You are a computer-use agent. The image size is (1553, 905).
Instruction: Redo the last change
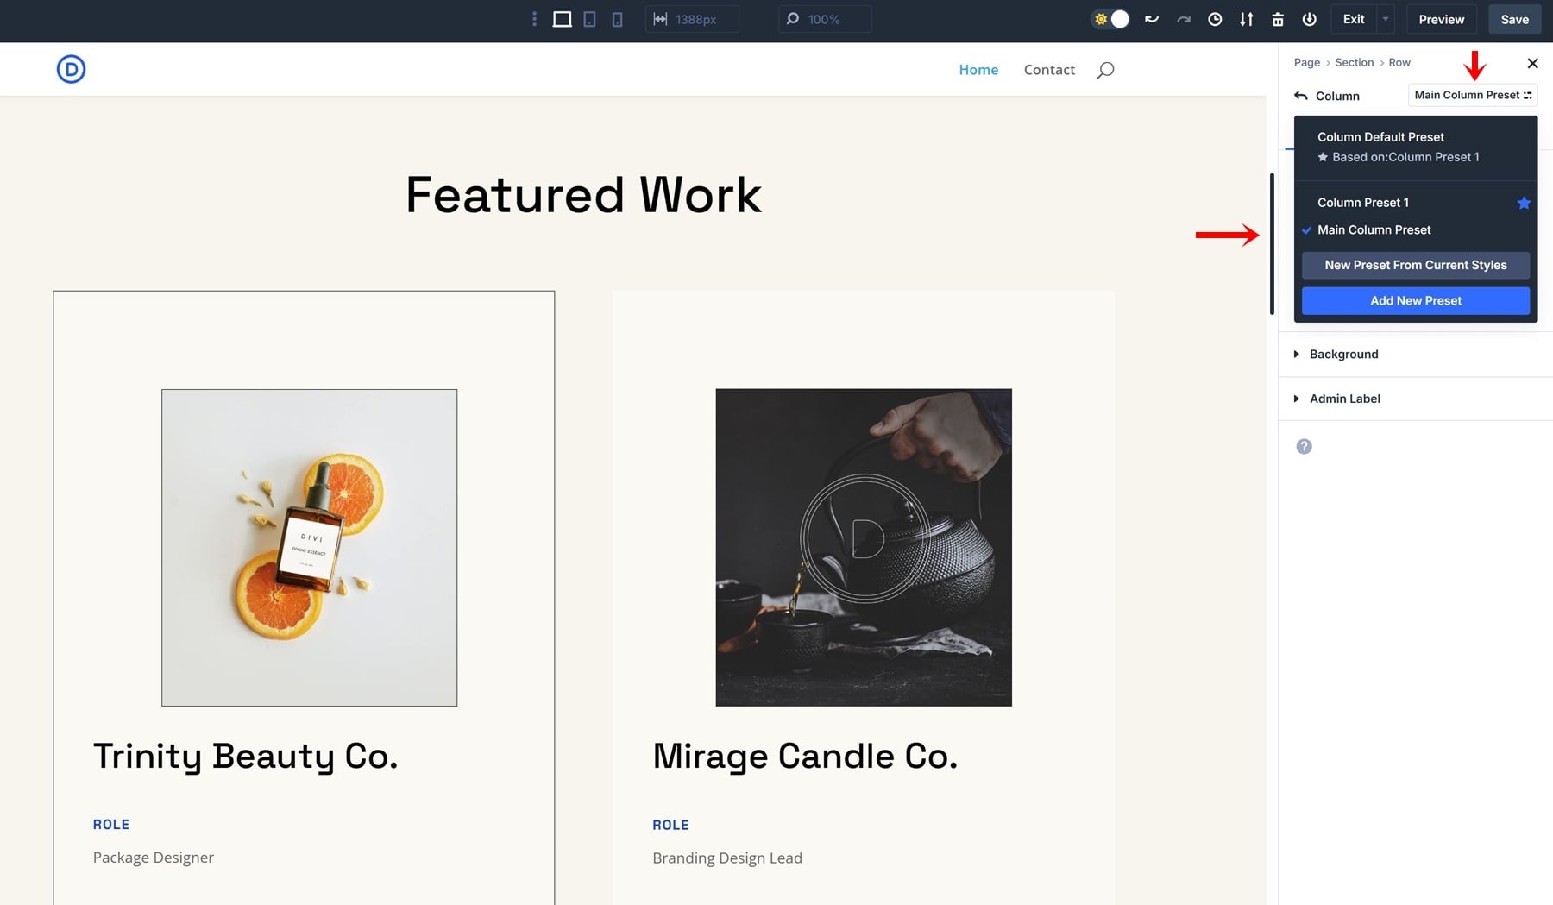[x=1184, y=19]
